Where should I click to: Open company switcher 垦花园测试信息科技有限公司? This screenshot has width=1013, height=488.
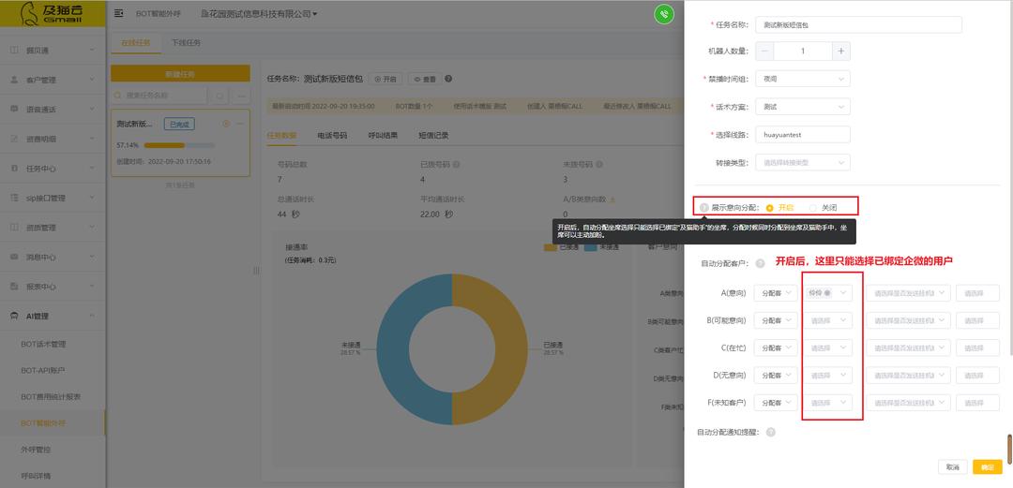[259, 13]
